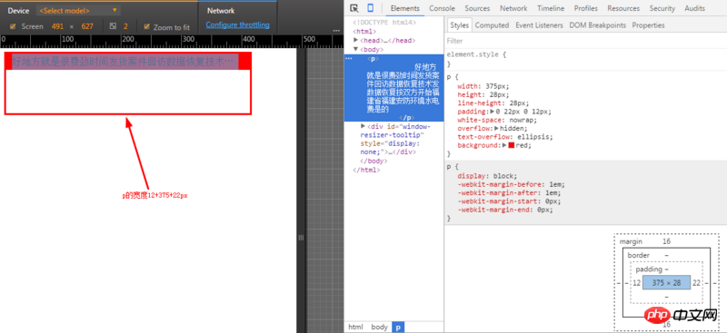Screen dimensions: 727x333
Task: Click the padding-left value 12 in box model
Action: click(x=637, y=282)
